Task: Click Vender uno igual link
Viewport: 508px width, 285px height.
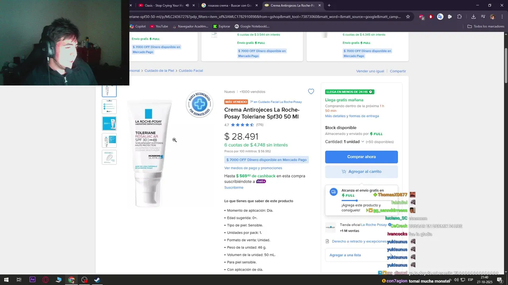Action: click(x=370, y=71)
